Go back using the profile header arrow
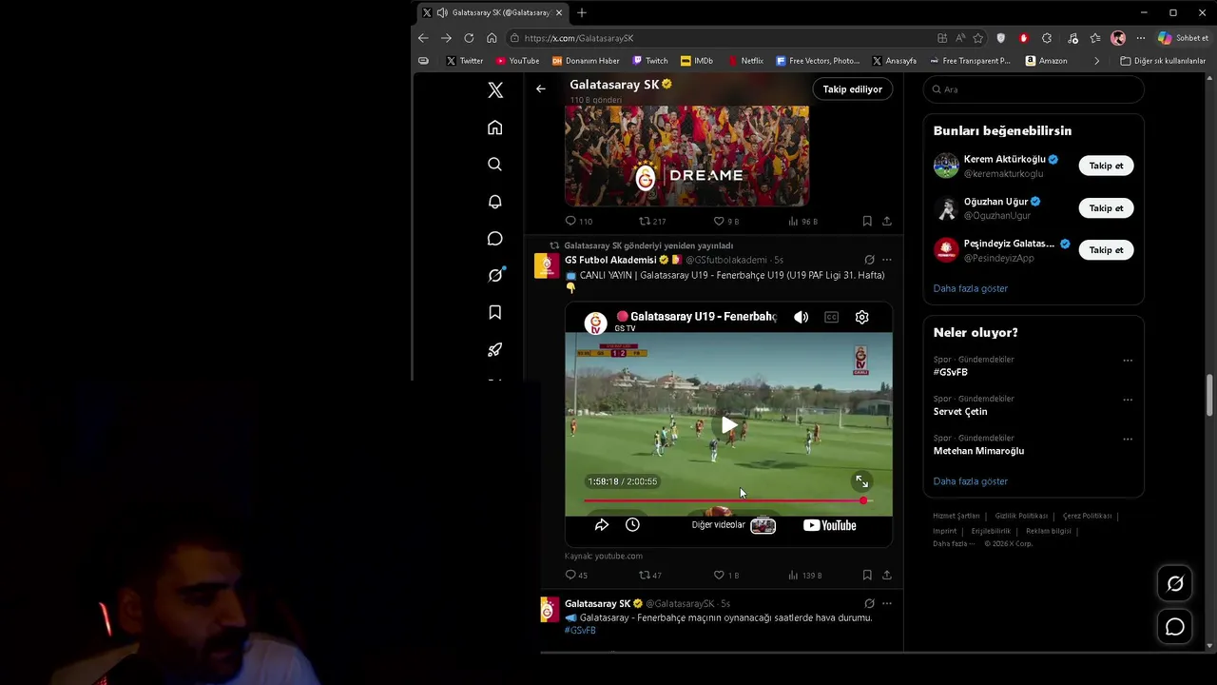 540,88
